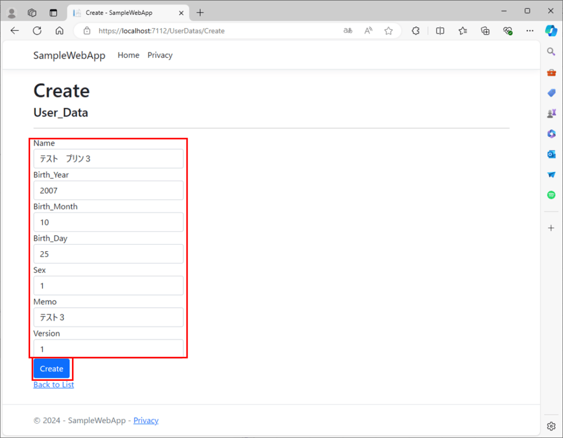Open browser Settings and more menu

point(529,31)
